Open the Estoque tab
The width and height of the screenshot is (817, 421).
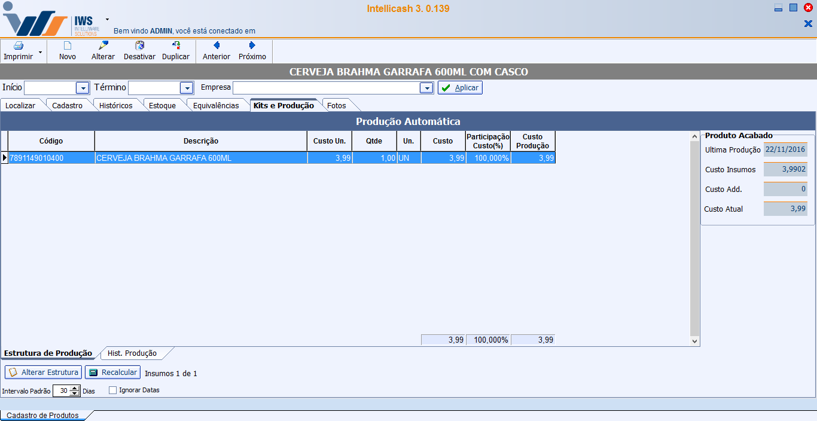[163, 106]
